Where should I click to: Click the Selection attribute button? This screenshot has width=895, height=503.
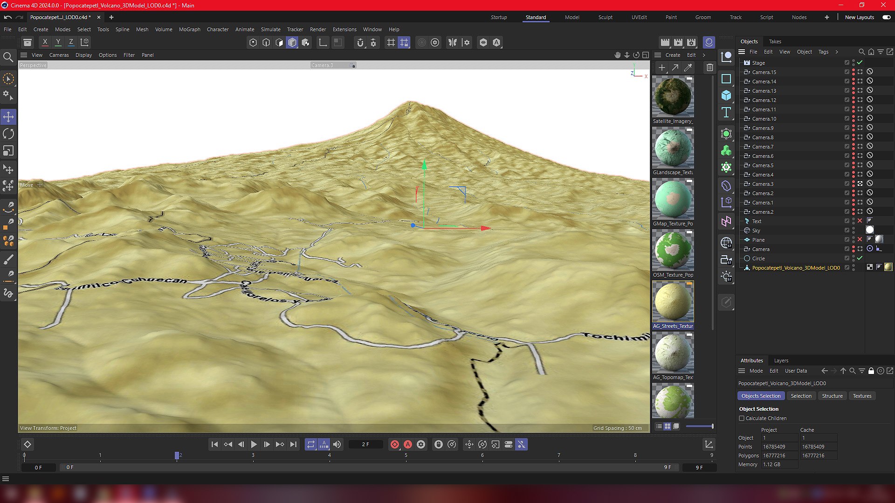[x=801, y=396]
